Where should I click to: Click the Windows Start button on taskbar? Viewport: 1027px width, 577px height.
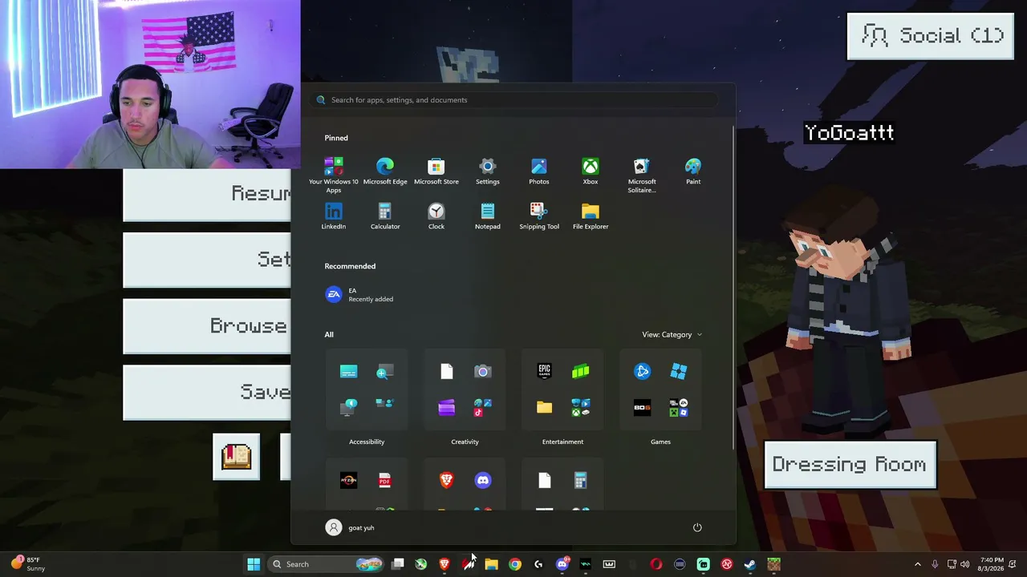tap(254, 564)
